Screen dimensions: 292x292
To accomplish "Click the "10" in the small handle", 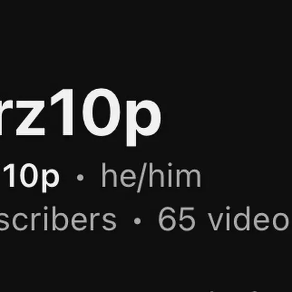I will (x=20, y=175).
